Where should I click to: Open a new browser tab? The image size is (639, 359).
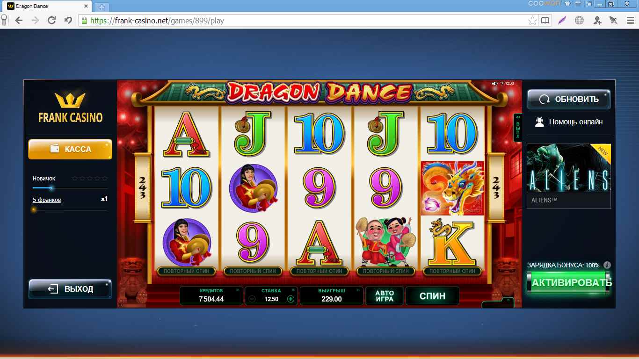(x=102, y=7)
